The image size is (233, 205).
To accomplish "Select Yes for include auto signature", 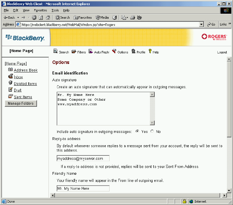I will click(137, 131).
